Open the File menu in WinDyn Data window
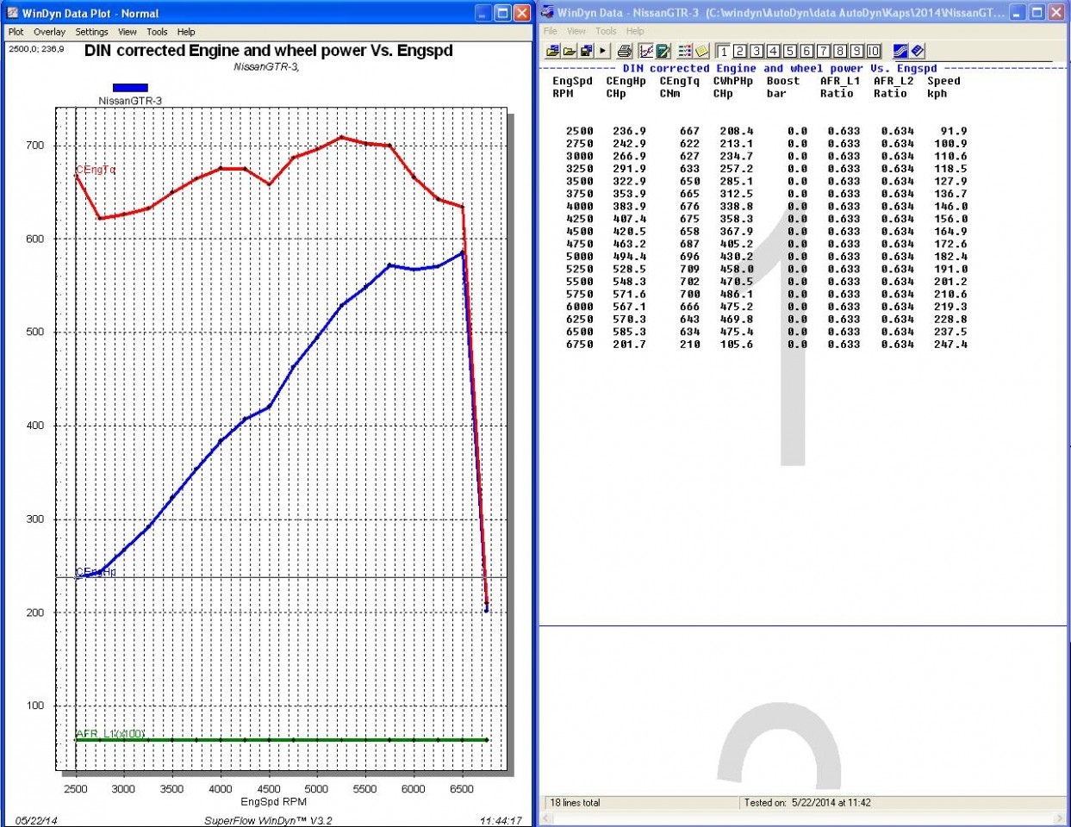 pyautogui.click(x=551, y=31)
